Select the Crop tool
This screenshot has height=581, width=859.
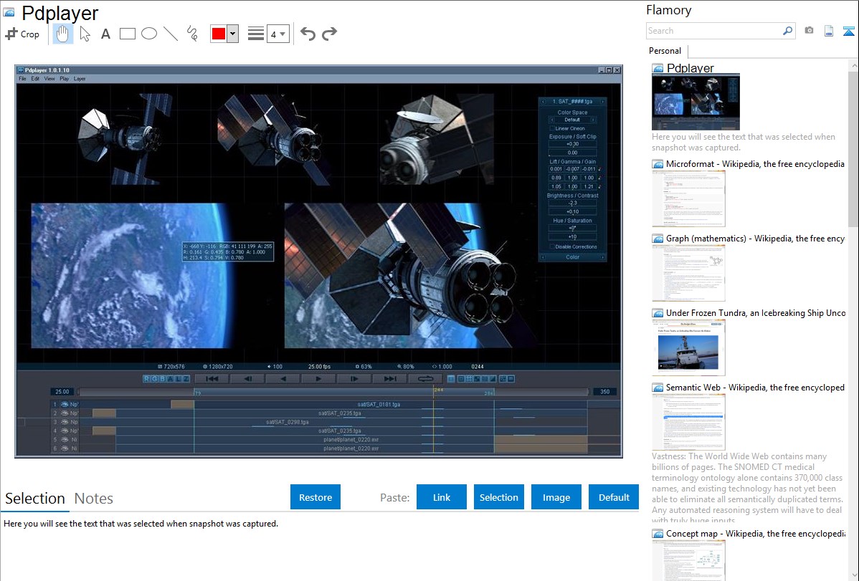(x=22, y=34)
